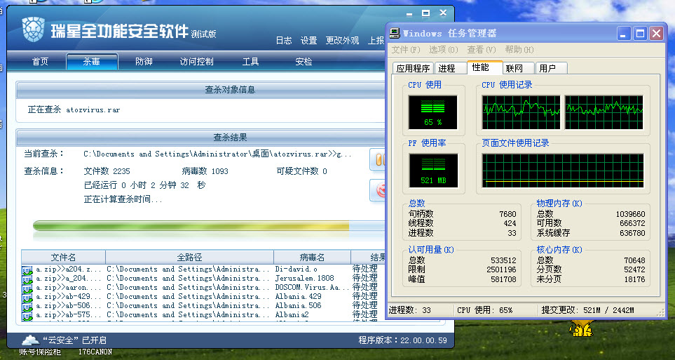Click 程序版本 22.00.00.59 text
675x360 pixels.
click(x=402, y=340)
